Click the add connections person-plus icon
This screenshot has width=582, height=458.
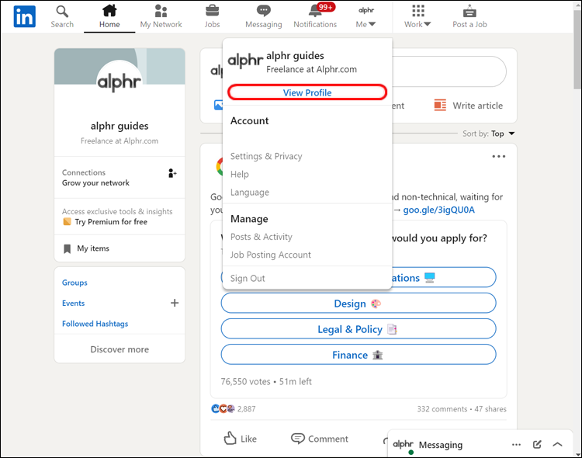172,173
